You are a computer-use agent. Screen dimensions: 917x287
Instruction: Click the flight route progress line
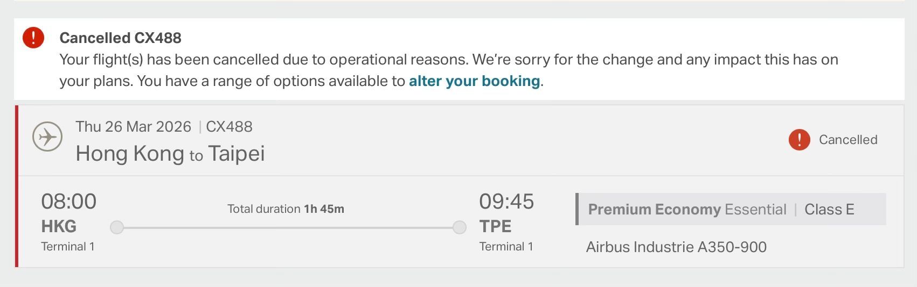(288, 228)
